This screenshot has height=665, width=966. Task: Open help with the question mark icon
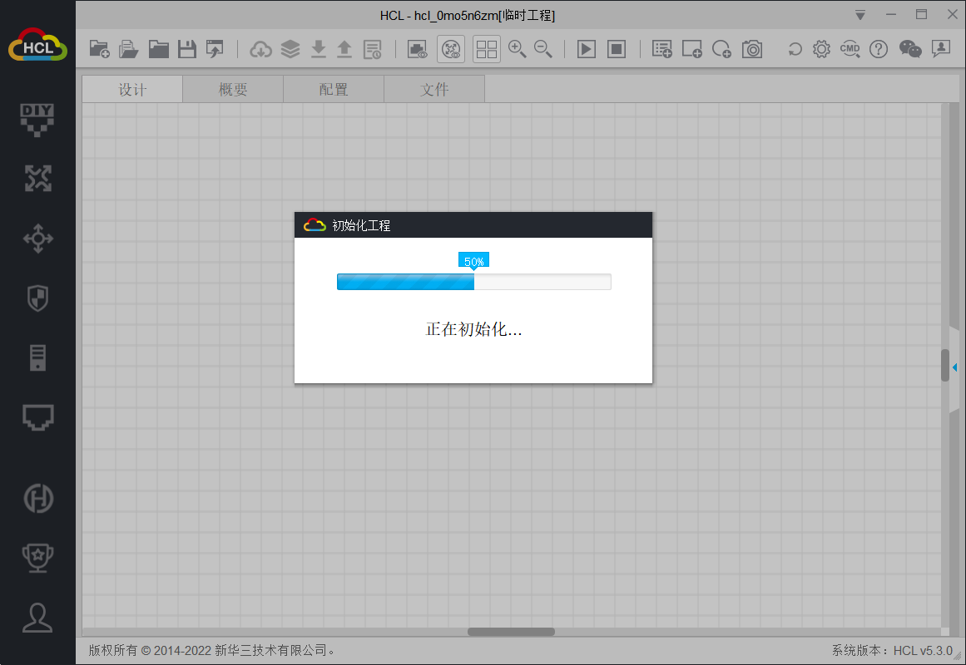coord(879,49)
